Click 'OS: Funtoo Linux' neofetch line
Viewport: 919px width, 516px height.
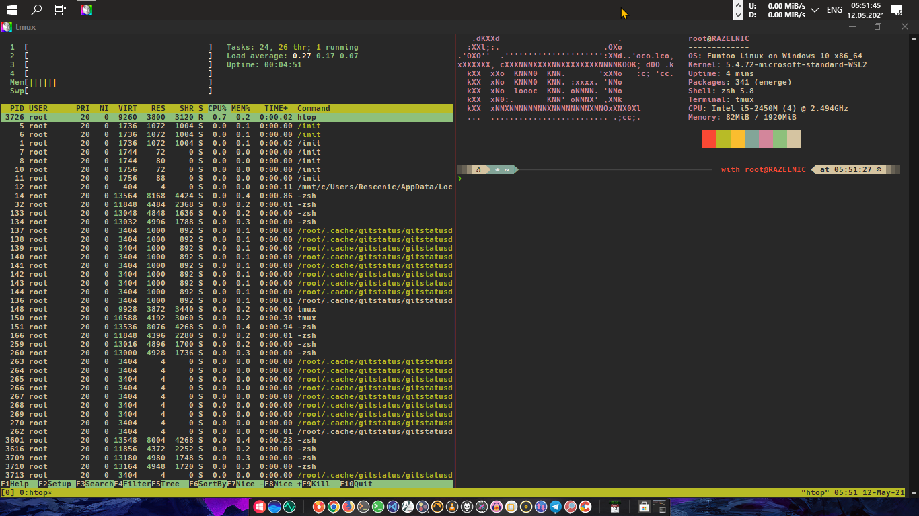[775, 56]
